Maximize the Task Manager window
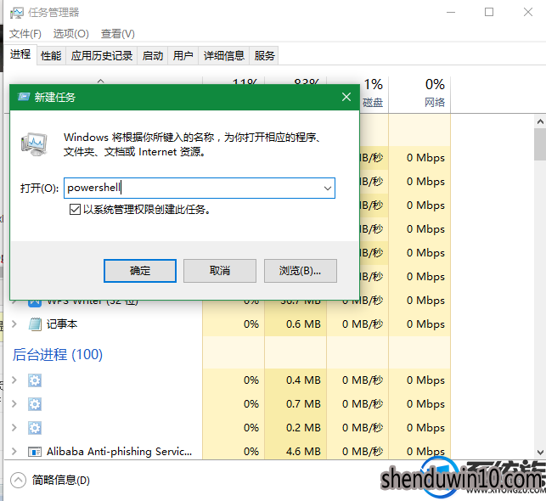This screenshot has height=501, width=546. (x=489, y=12)
